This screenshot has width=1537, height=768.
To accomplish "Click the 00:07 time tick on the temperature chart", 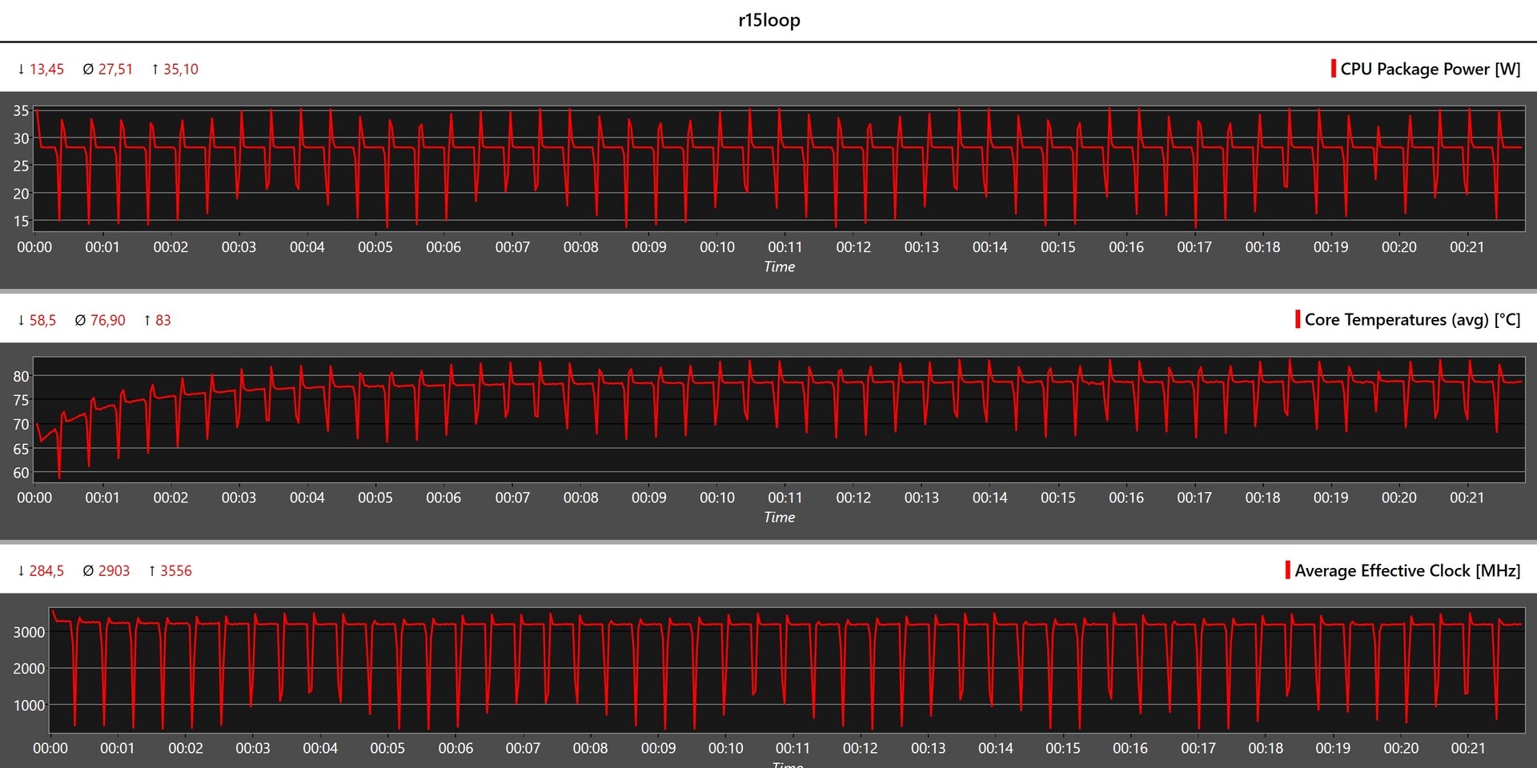I will click(x=512, y=498).
